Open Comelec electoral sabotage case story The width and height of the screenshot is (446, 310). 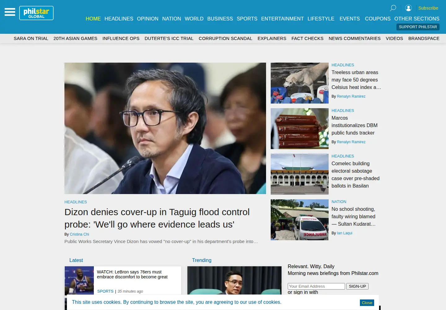(356, 175)
